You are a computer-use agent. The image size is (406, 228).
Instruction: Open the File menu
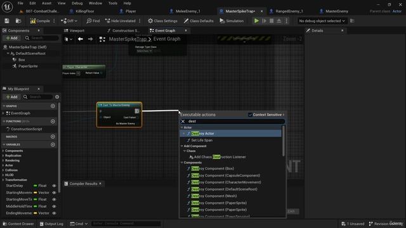20,3
